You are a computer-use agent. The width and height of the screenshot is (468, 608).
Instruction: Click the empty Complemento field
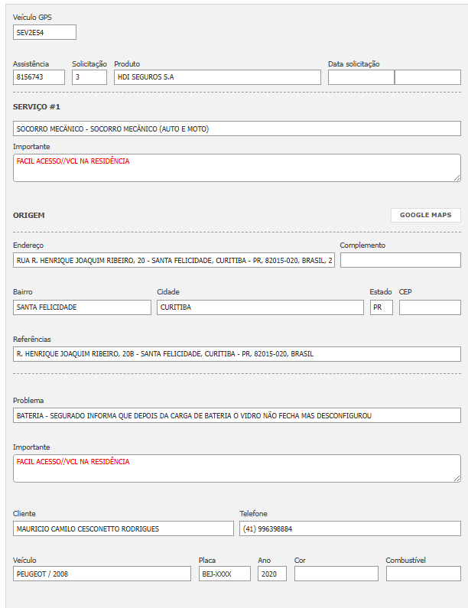click(400, 260)
